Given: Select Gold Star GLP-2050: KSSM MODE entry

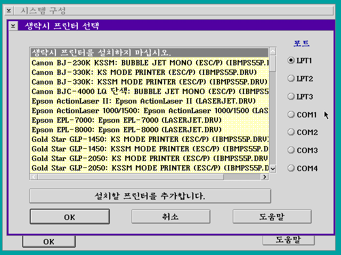Looking at the screenshot, I should point(149,168).
